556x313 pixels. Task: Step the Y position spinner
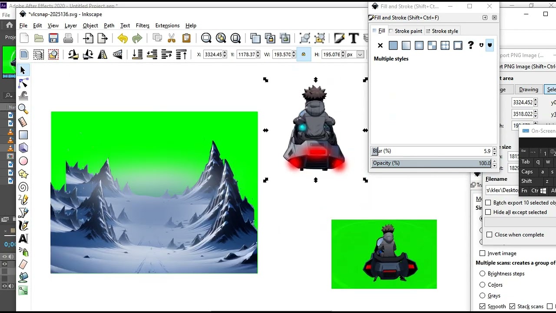click(258, 54)
